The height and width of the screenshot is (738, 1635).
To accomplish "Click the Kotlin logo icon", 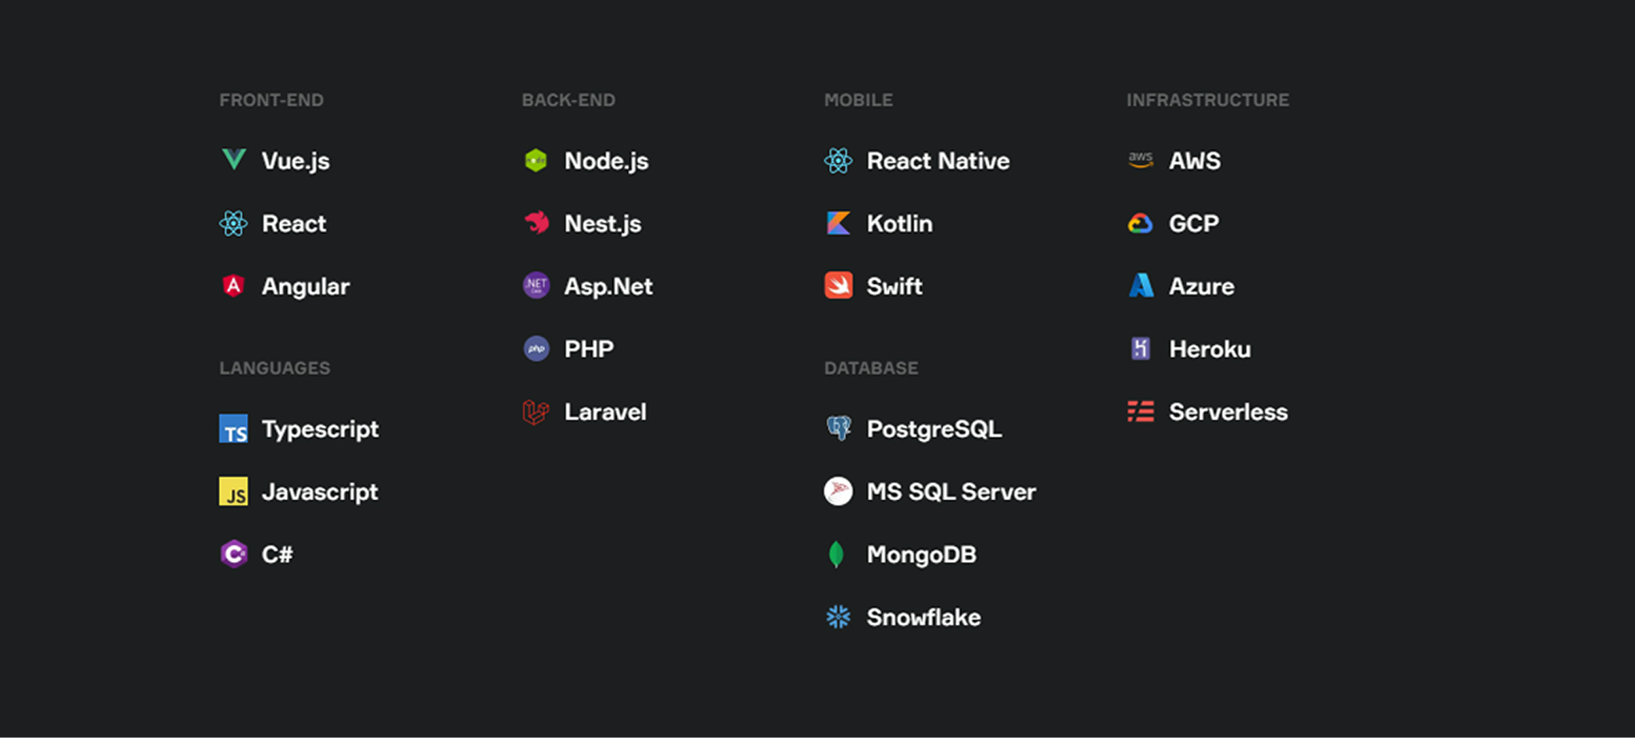I will pos(838,224).
